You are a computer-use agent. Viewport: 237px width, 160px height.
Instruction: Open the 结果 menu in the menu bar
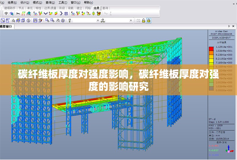tap(11, 2)
